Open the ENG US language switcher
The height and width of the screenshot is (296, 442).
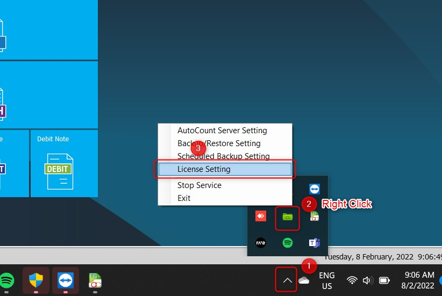coord(326,280)
